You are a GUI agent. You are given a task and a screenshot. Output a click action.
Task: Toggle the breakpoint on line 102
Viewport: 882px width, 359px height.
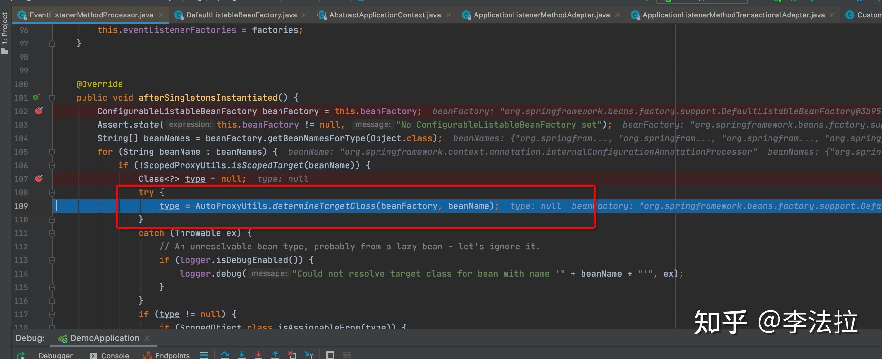[39, 111]
